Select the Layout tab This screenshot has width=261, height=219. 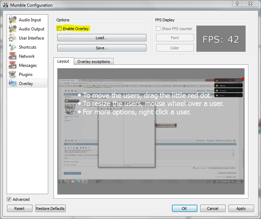pyautogui.click(x=63, y=61)
